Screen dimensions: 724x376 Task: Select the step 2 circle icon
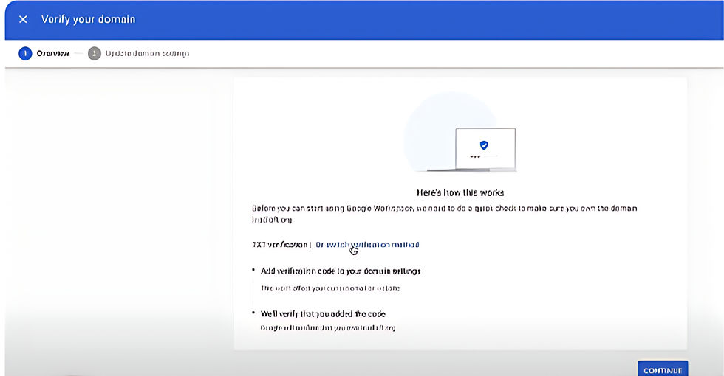tap(95, 53)
